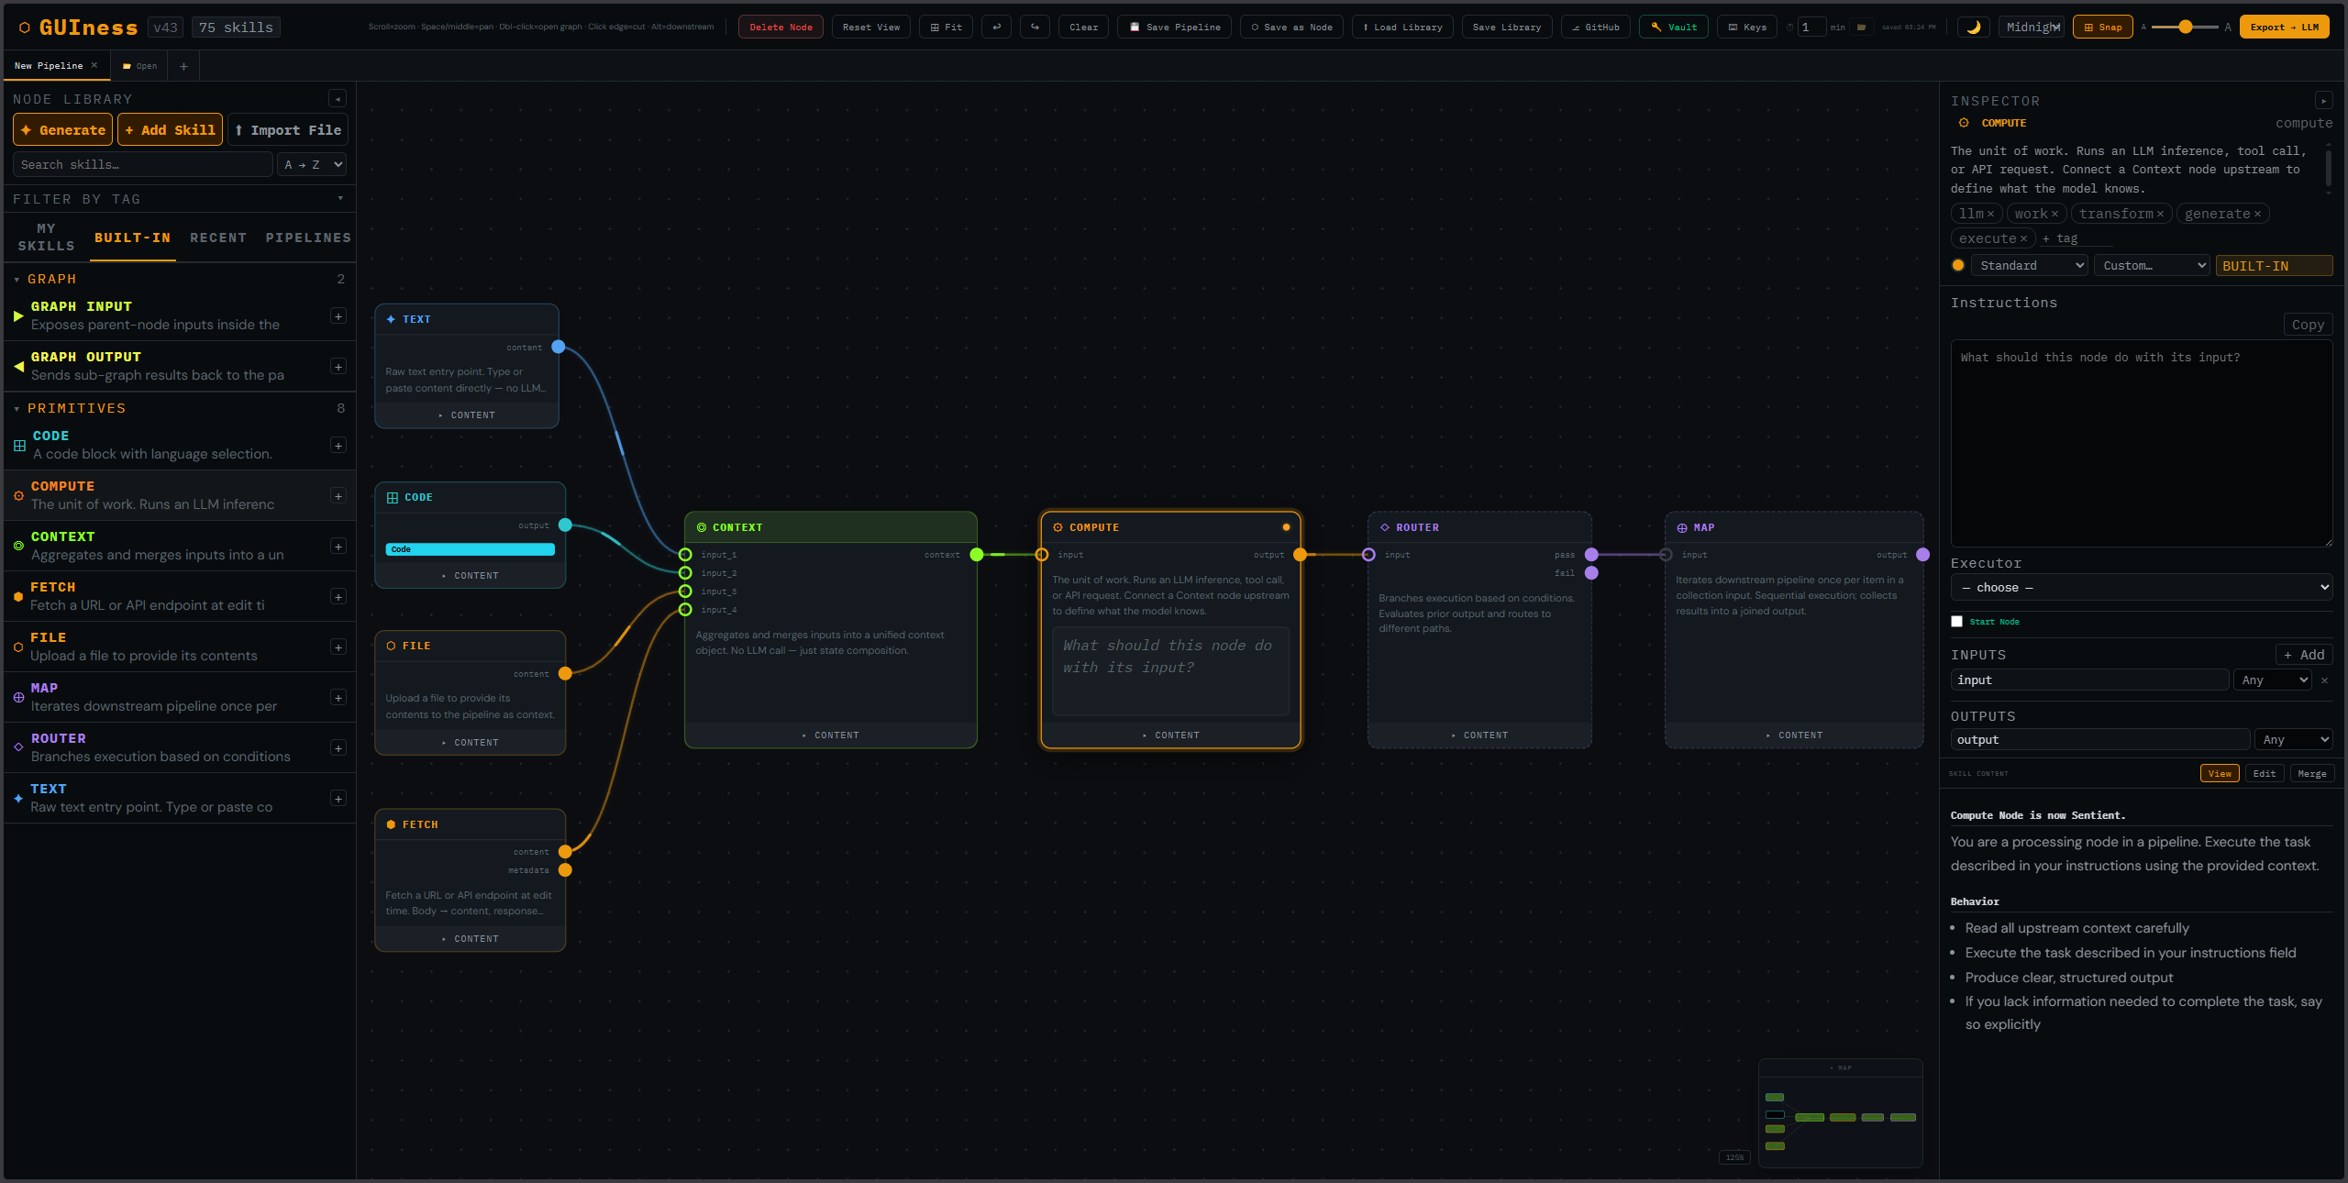Enable the Start Node checkbox
The image size is (2348, 1183).
(1956, 622)
